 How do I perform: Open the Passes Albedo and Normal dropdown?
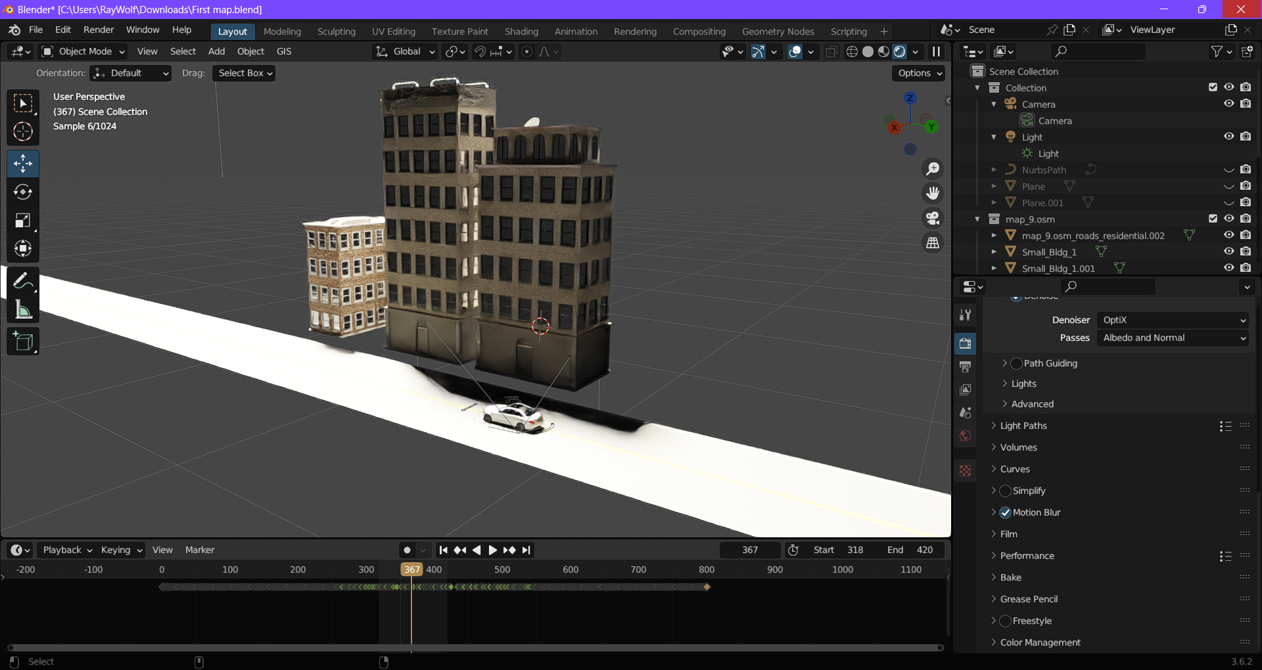pos(1174,338)
